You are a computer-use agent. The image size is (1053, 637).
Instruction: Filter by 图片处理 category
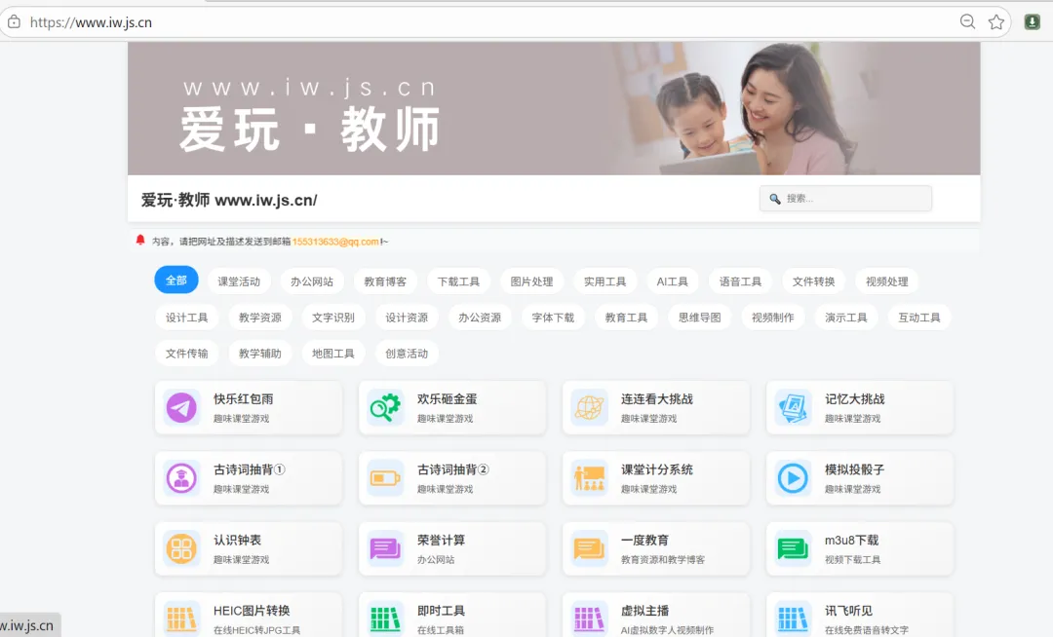[x=531, y=281]
